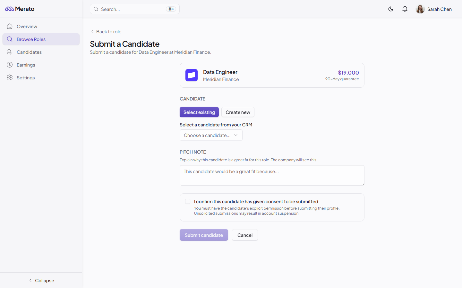Image resolution: width=462 pixels, height=288 pixels.
Task: Open Candidates via the people icon
Action: coord(10,52)
